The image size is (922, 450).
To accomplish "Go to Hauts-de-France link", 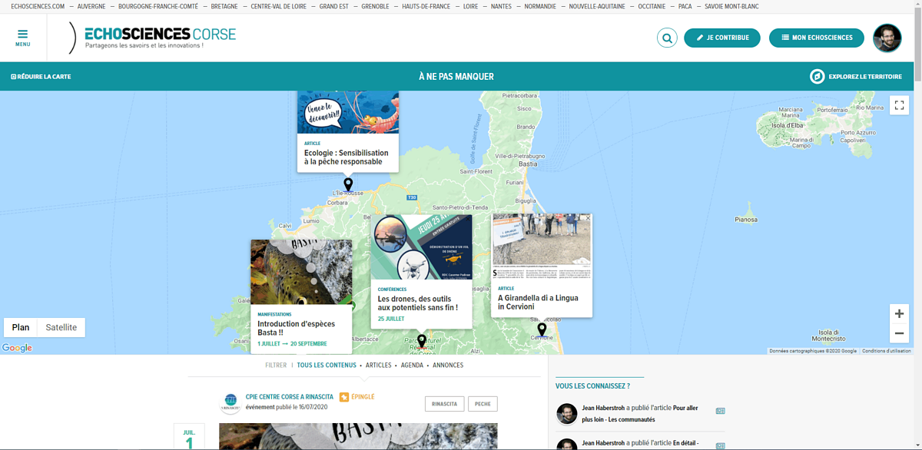I will (x=426, y=6).
